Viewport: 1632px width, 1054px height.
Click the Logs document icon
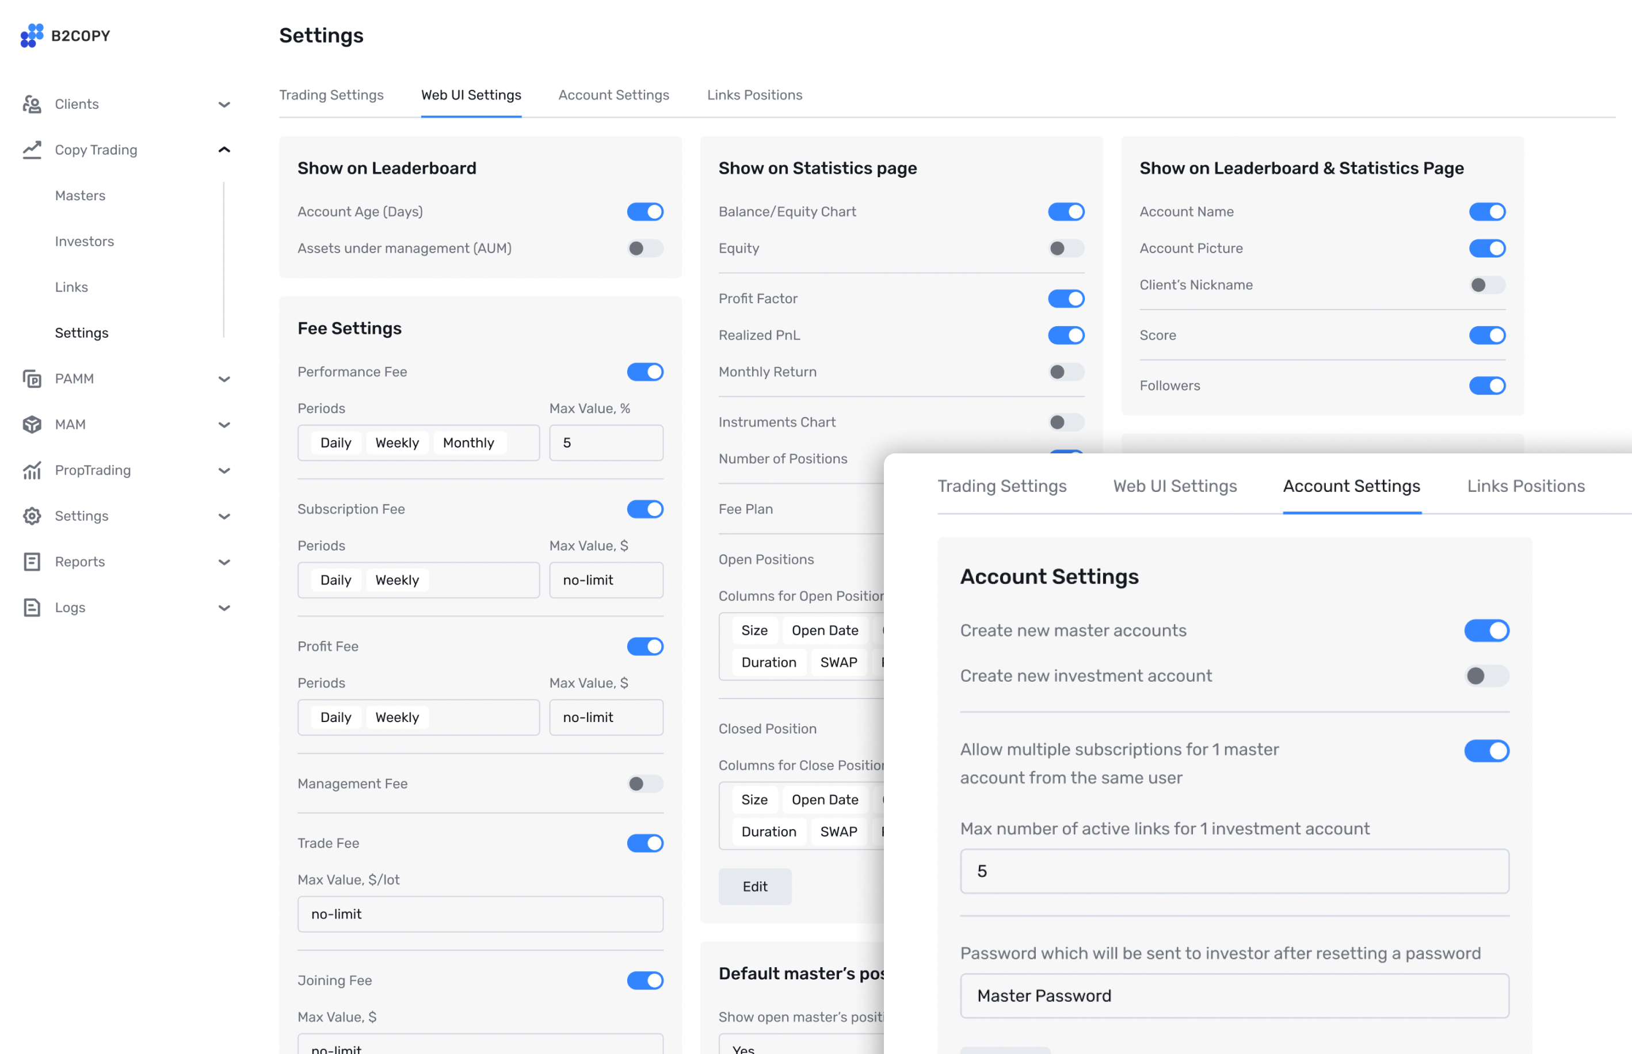tap(32, 607)
